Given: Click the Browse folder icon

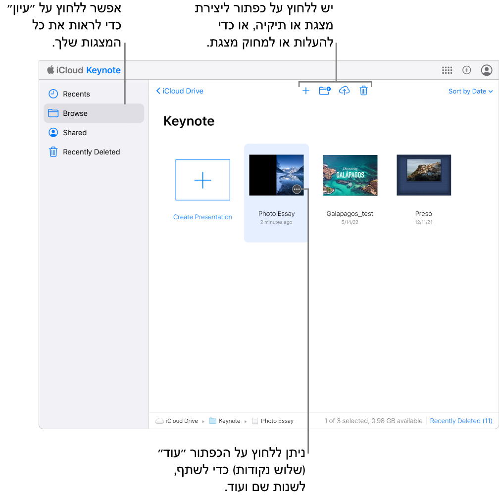Looking at the screenshot, I should (53, 113).
